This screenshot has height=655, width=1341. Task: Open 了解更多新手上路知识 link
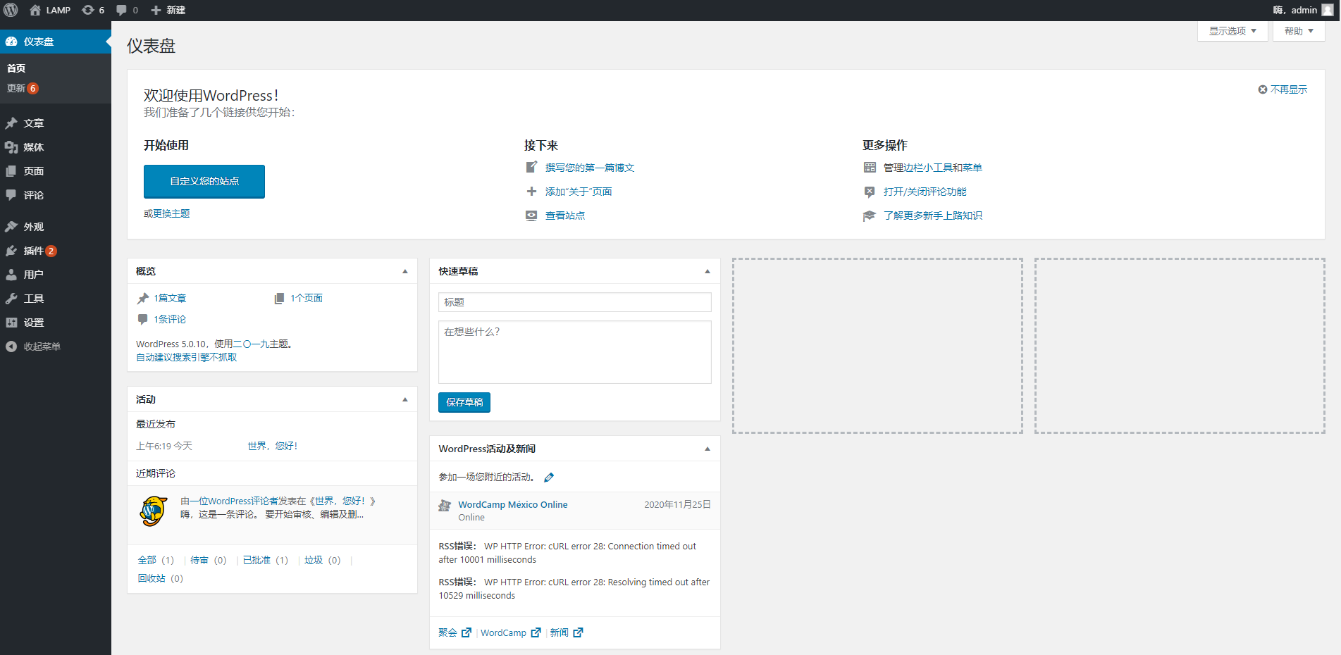pyautogui.click(x=933, y=216)
